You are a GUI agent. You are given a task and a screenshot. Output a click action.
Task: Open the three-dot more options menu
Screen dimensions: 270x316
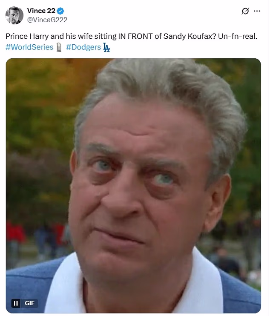(x=257, y=11)
